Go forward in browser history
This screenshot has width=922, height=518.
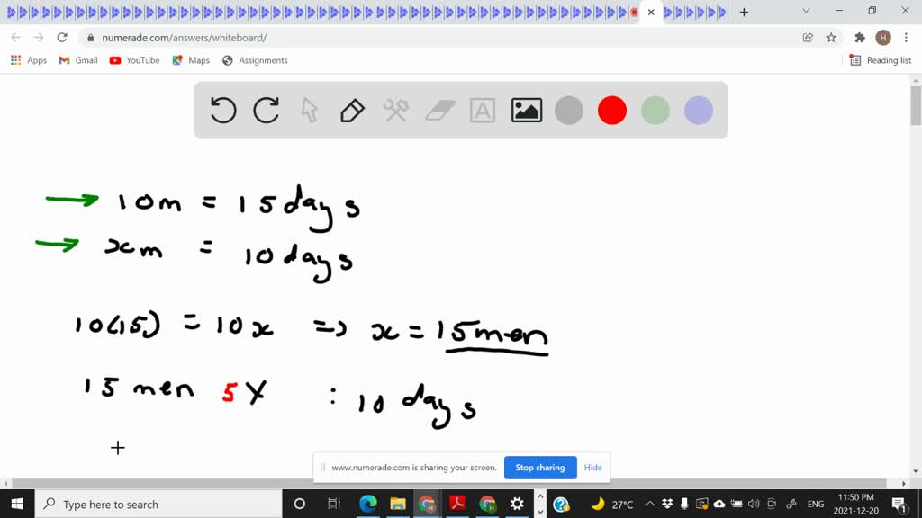point(39,38)
